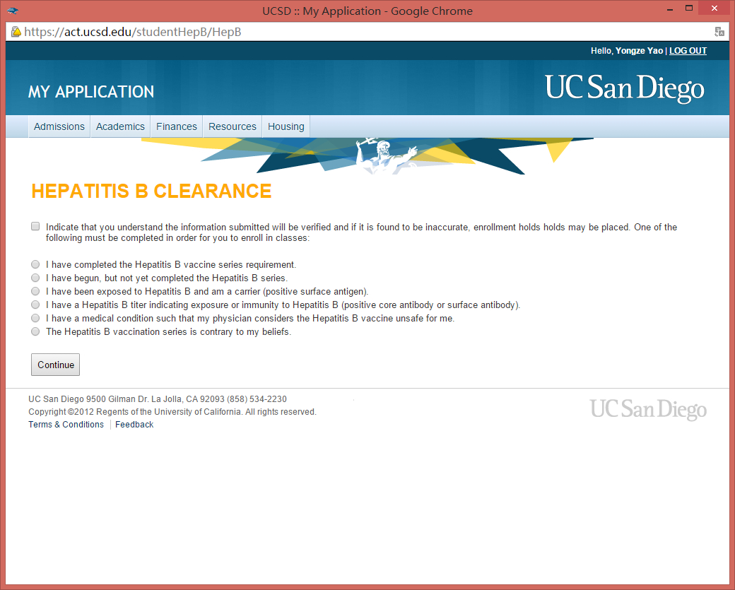The width and height of the screenshot is (735, 590).
Task: Open the Housing menu
Action: click(286, 126)
